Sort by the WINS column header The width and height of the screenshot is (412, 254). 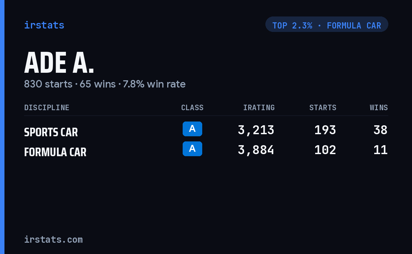click(x=379, y=107)
